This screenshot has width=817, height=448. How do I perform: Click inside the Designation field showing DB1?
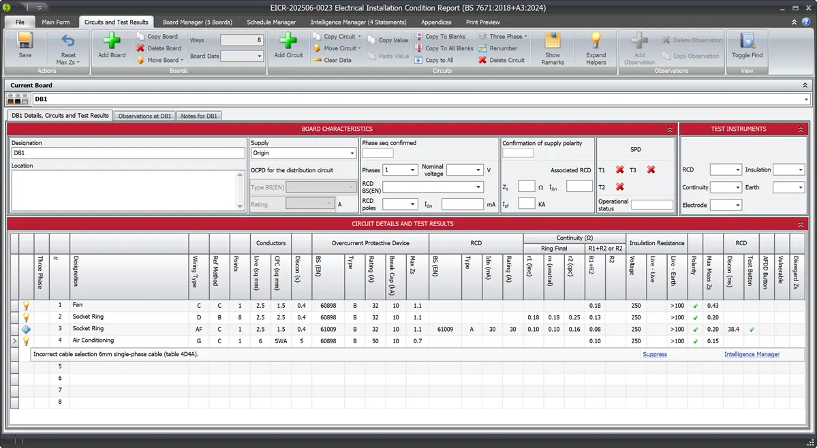pyautogui.click(x=126, y=151)
